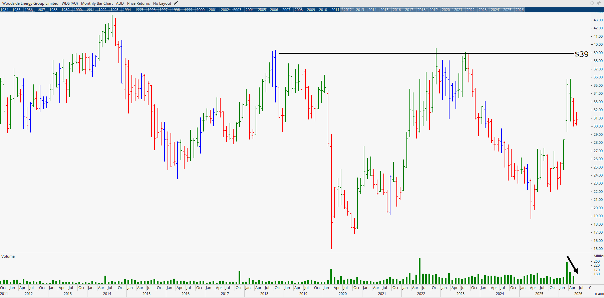Image resolution: width=604 pixels, height=298 pixels.
Task: Click the 15.00 price axis label
Action: (x=598, y=249)
